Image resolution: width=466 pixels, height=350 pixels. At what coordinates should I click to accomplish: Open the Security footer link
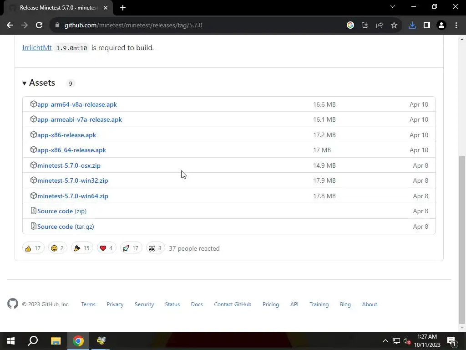144,304
